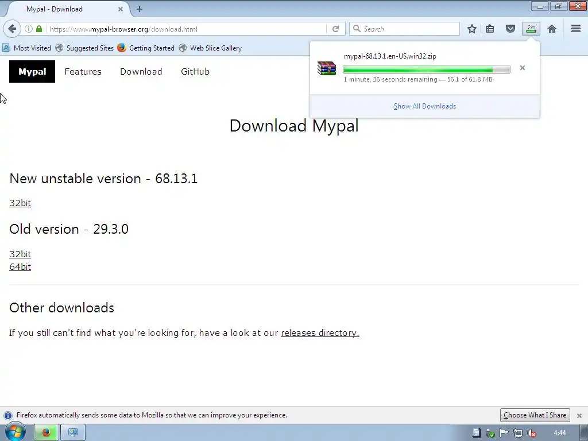588x441 pixels.
Task: Toggle the downloads toolbar button
Action: tap(531, 29)
